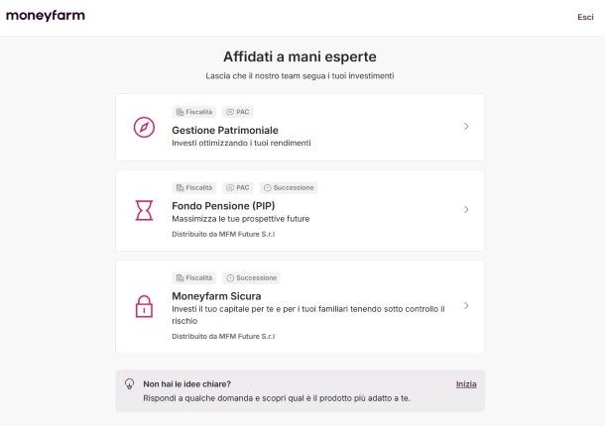Select the Gestione Patrimoniale title
This screenshot has width=605, height=426.
click(225, 130)
